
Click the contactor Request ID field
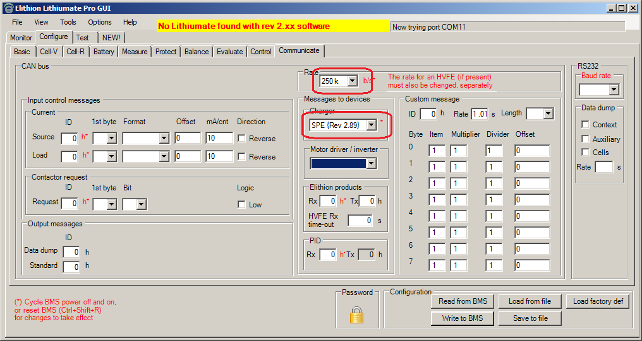pos(70,203)
